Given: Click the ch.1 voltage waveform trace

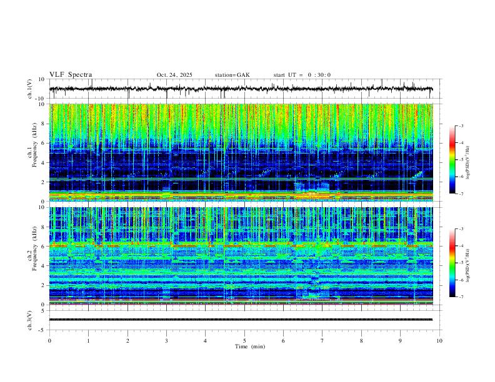Looking at the screenshot, I should click(x=241, y=89).
